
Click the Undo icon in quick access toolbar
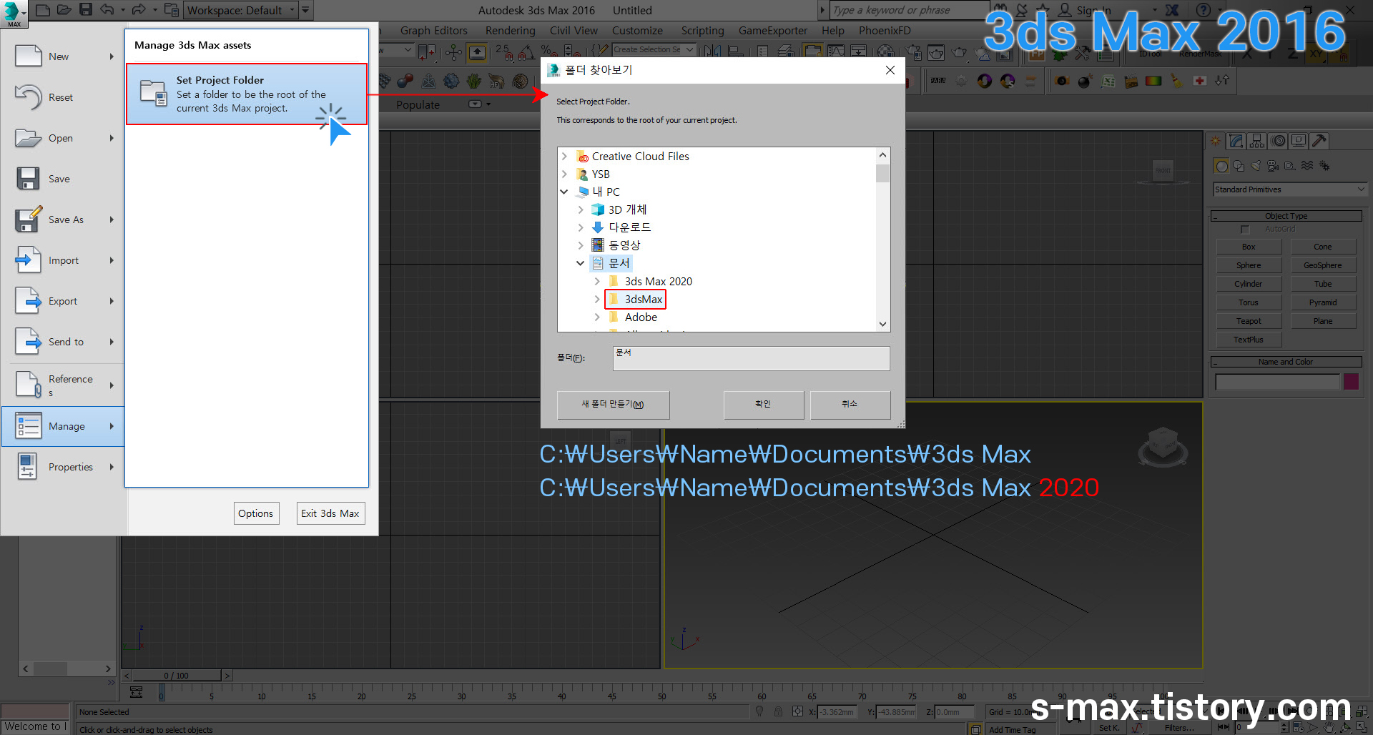[x=107, y=10]
